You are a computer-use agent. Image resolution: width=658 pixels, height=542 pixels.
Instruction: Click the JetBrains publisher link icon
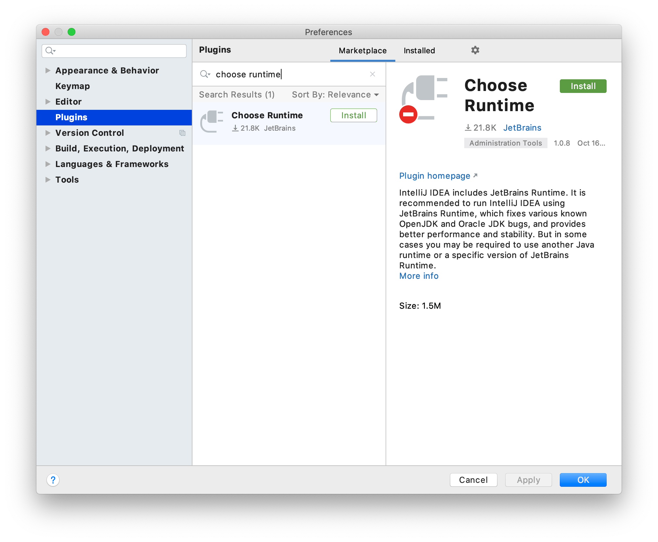[x=522, y=127]
